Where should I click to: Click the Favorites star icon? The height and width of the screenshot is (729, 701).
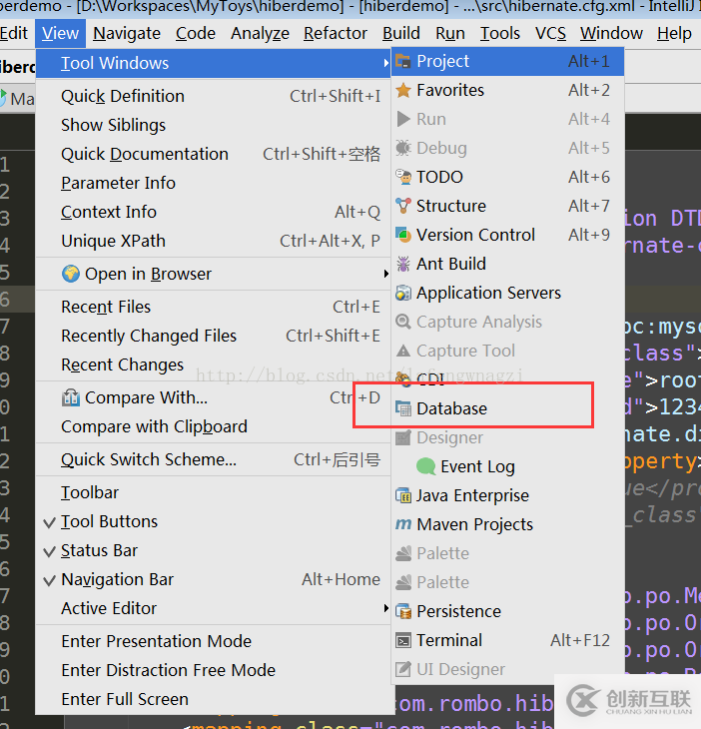click(403, 90)
